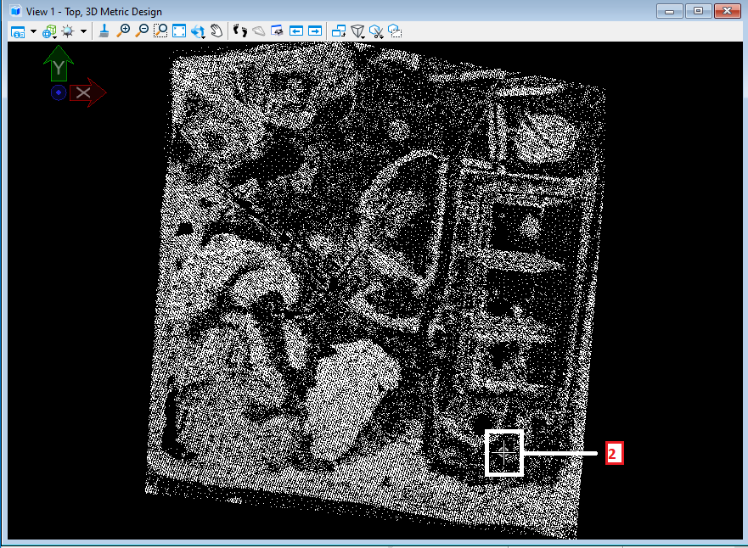Open the Display Style globe dropdown
The width and height of the screenshot is (748, 548).
pyautogui.click(x=49, y=31)
